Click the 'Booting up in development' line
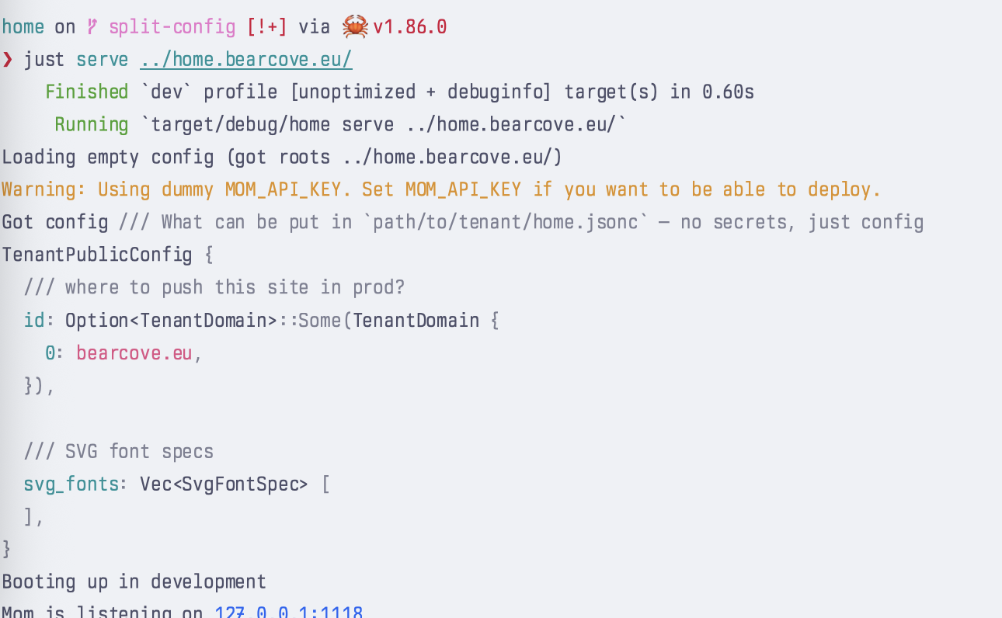The width and height of the screenshot is (1002, 618). 134,582
